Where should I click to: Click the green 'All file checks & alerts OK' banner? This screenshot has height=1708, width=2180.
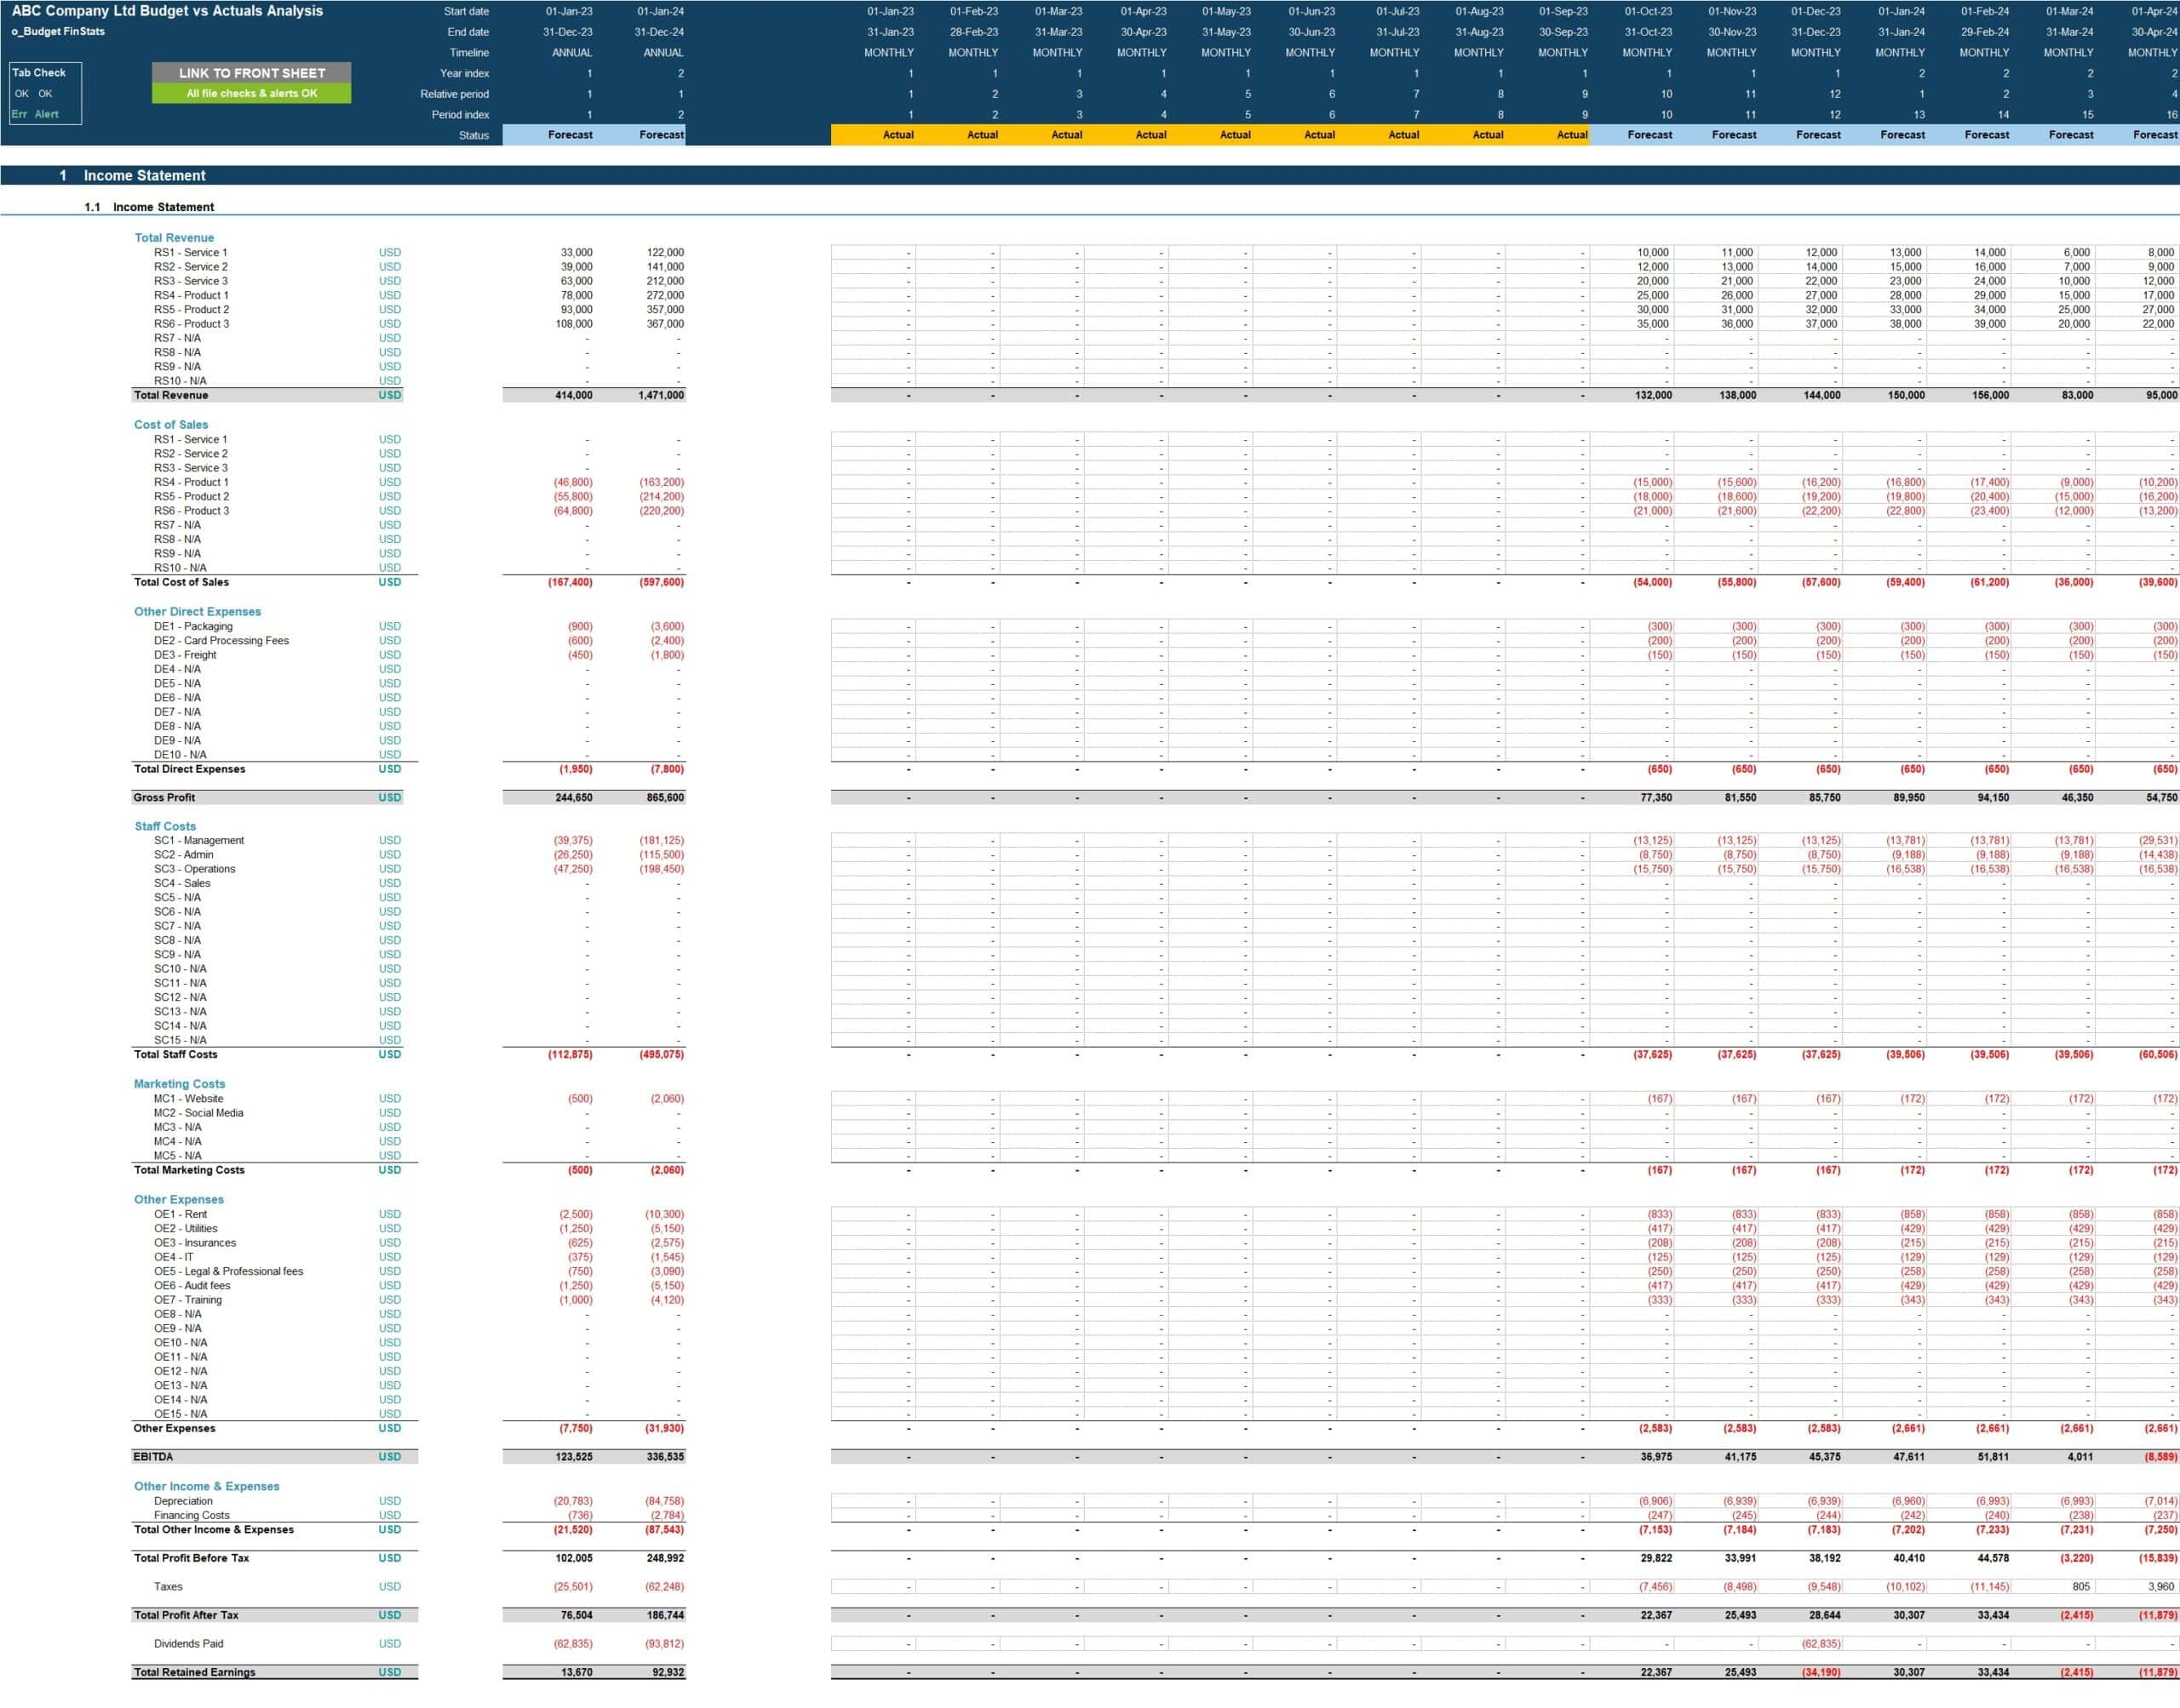pyautogui.click(x=251, y=93)
